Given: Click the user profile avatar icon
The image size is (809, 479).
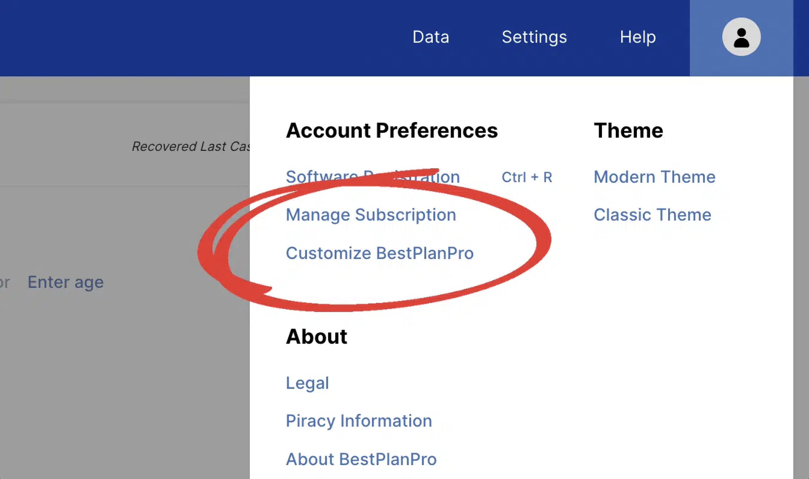Looking at the screenshot, I should coord(741,37).
